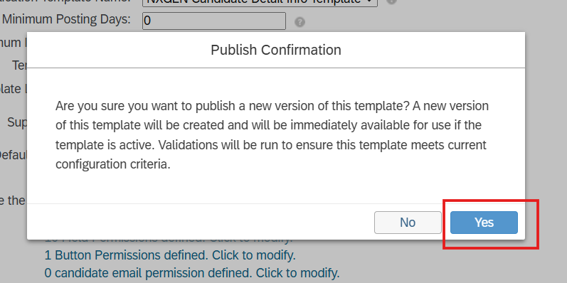Click the line beginning of this template
The image size is (567, 283).
(268, 126)
